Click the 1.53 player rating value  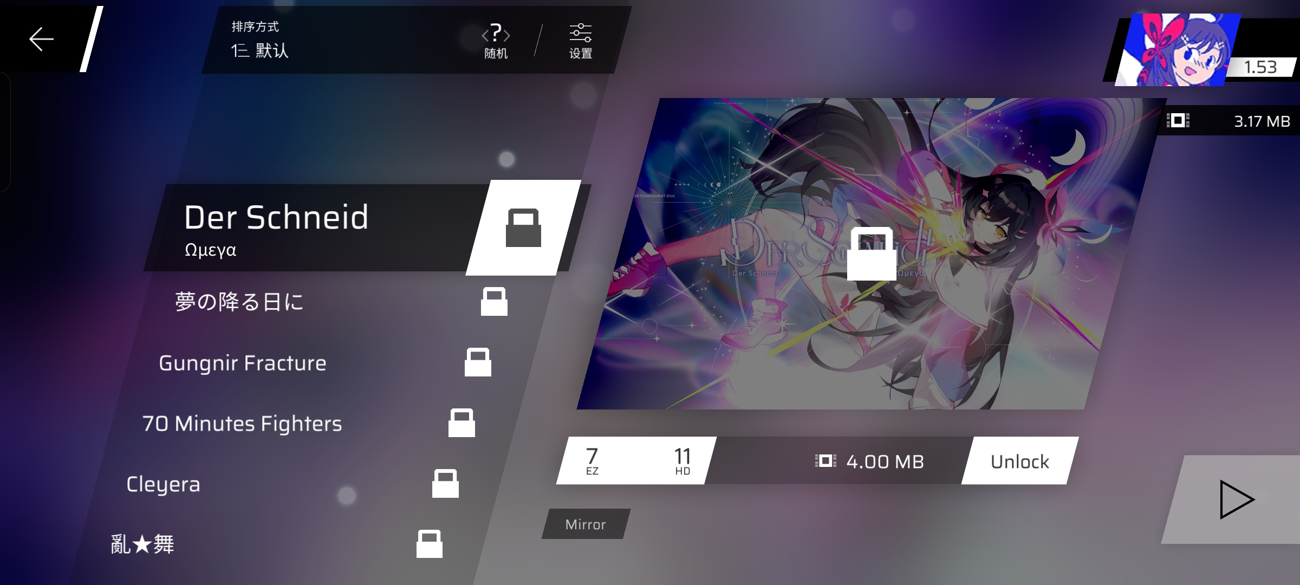tap(1260, 67)
